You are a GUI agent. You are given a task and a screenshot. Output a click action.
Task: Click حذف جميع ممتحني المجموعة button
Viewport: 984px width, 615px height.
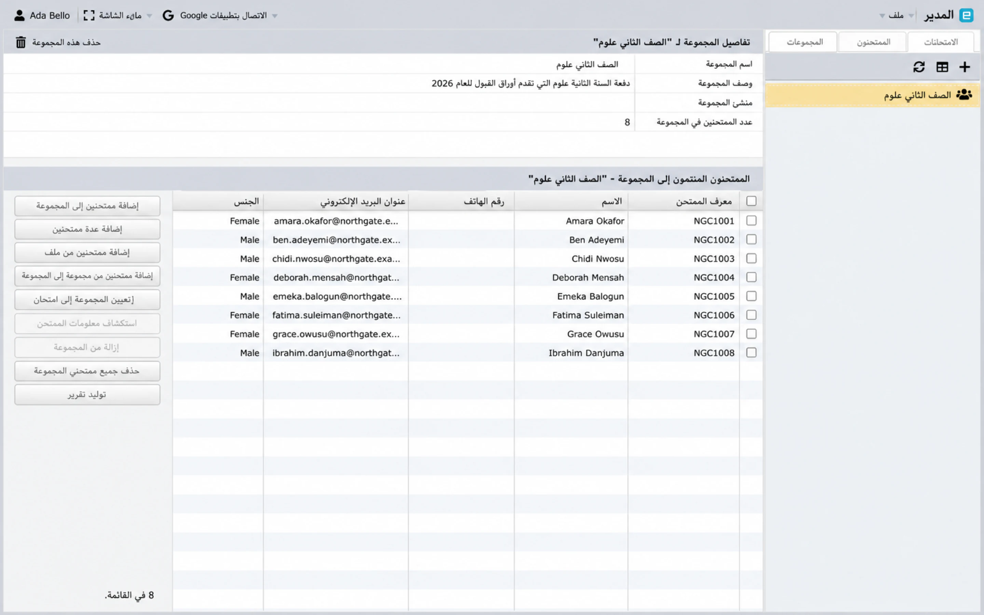(87, 371)
